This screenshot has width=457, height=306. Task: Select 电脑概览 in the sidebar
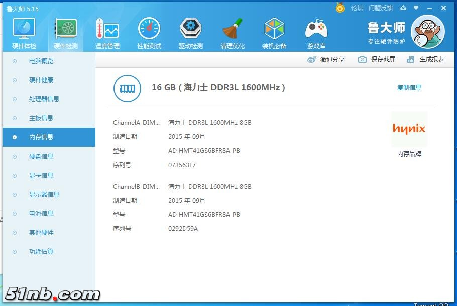tap(41, 61)
